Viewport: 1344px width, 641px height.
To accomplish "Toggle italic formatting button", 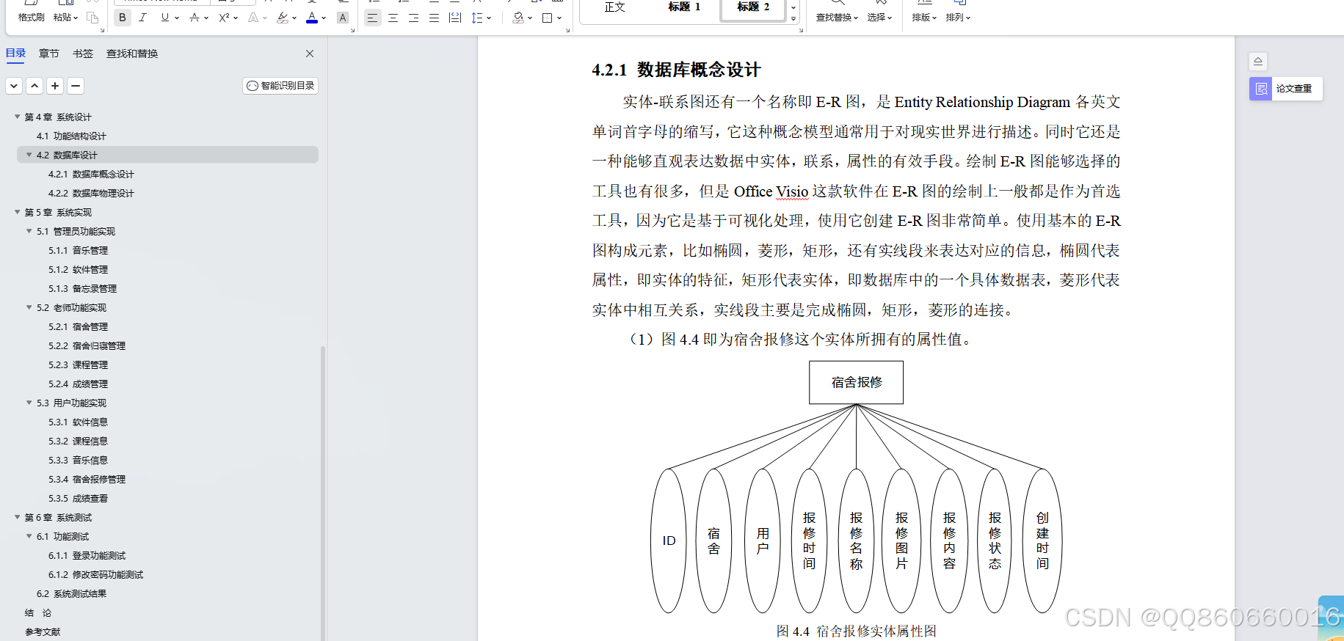I will 142,18.
